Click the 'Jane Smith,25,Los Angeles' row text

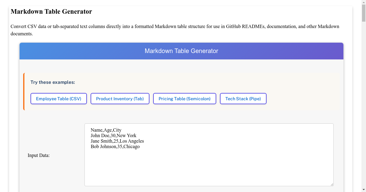click(x=117, y=141)
